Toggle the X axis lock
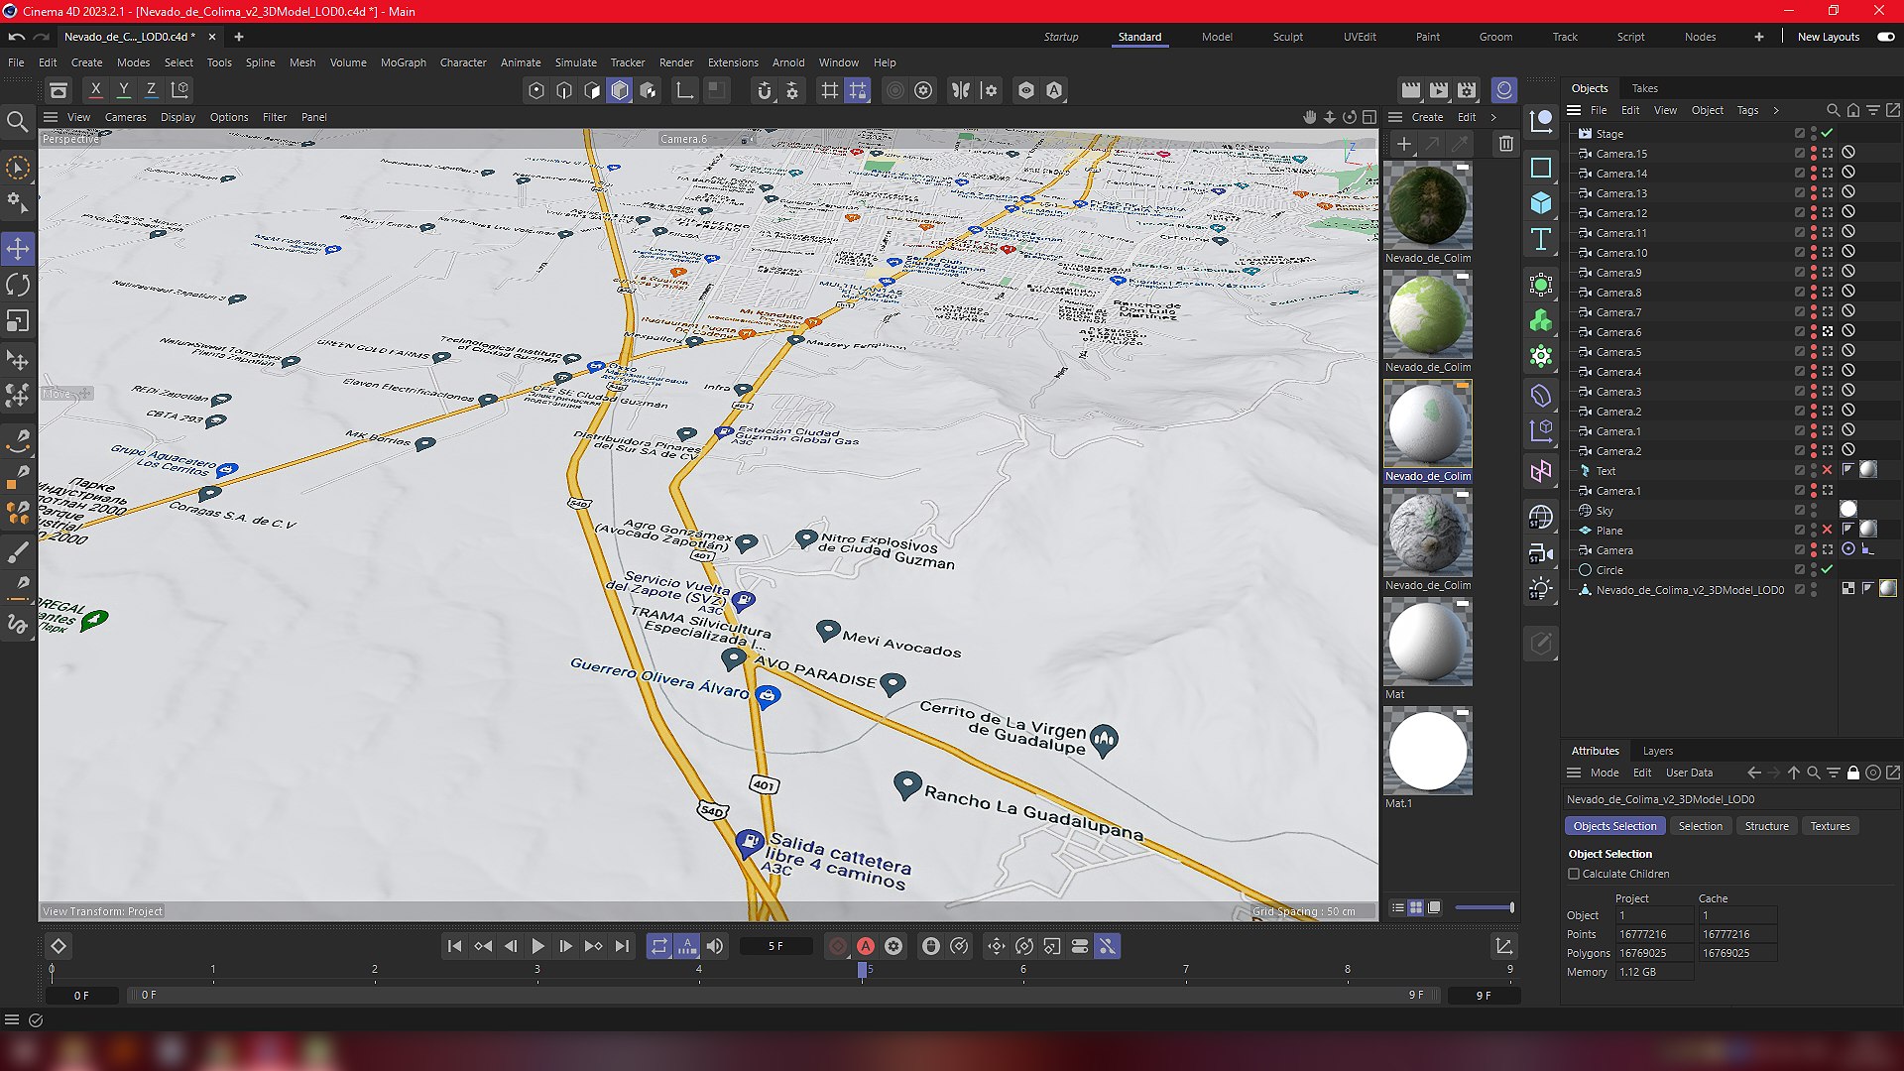Image resolution: width=1904 pixels, height=1071 pixels. point(95,90)
